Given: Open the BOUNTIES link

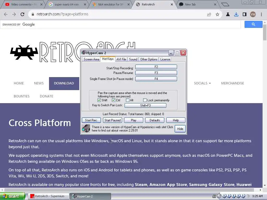Looking at the screenshot, I should coord(22,96).
